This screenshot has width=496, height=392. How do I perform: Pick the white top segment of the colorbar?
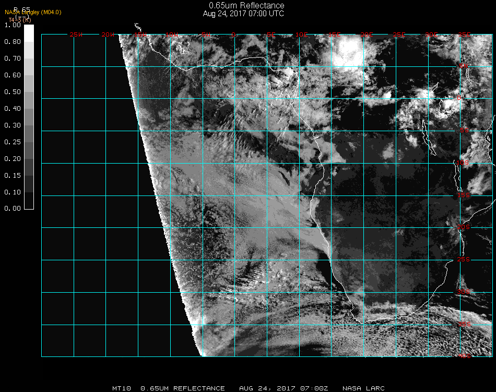tap(29, 33)
